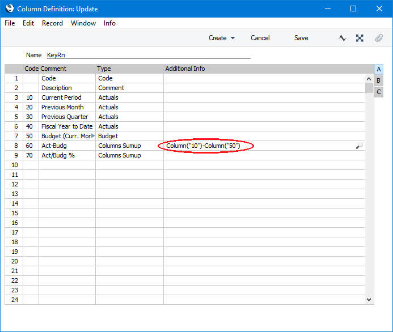This screenshot has width=393, height=332.
Task: Minimize the Column Definition window
Action: 328,8
